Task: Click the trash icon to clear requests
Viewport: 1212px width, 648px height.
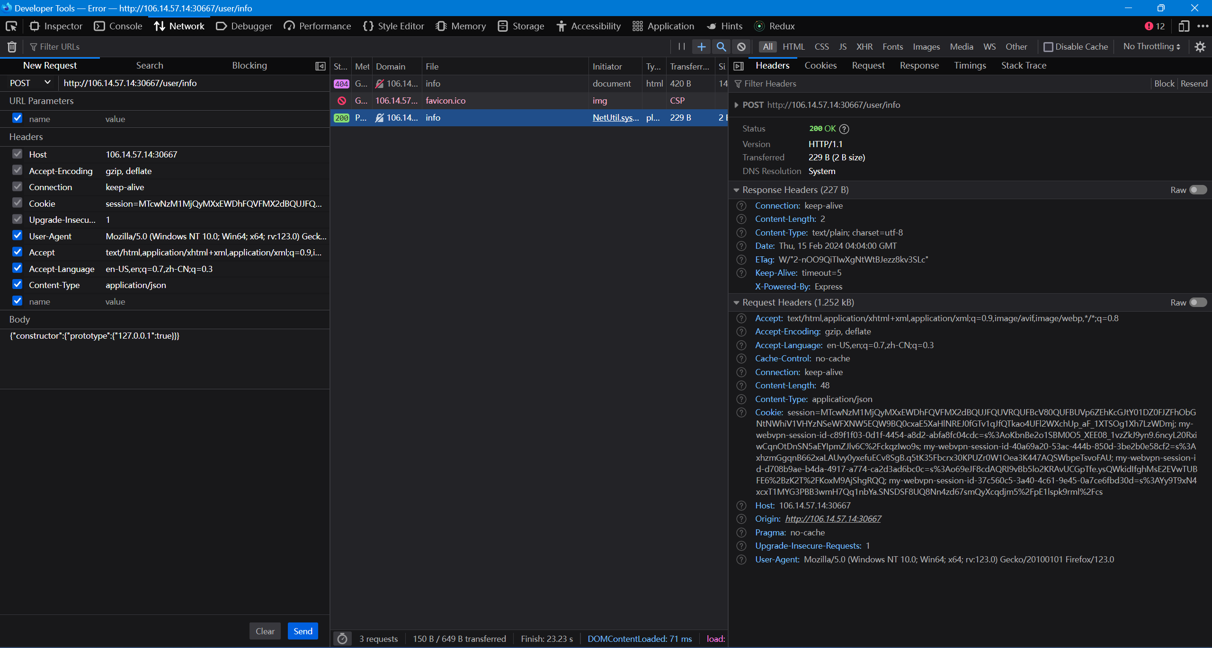Action: pos(12,47)
